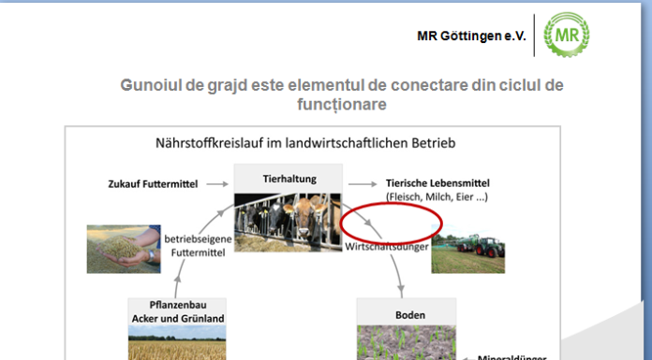Click arrow between Zukauf Futtermittel and Tierhaltung
The height and width of the screenshot is (360, 652).
tap(217, 184)
